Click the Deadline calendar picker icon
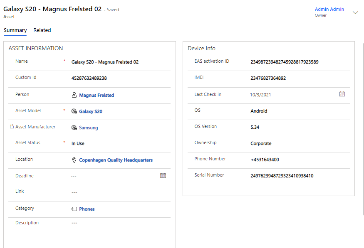 point(163,176)
